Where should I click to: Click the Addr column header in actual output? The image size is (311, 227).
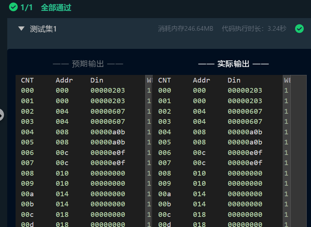pyautogui.click(x=202, y=80)
